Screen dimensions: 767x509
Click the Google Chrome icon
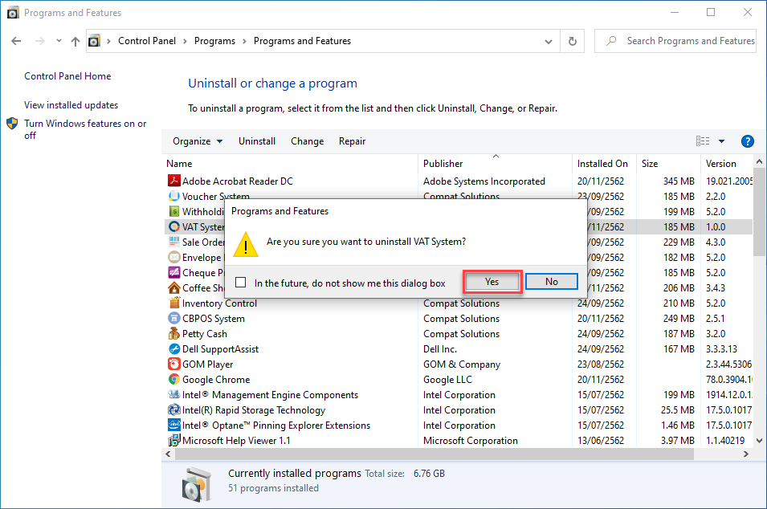(173, 380)
